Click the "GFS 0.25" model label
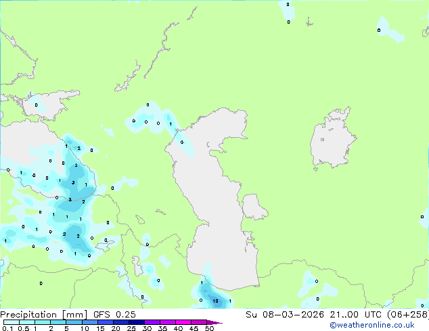The image size is (429, 331). [x=114, y=315]
